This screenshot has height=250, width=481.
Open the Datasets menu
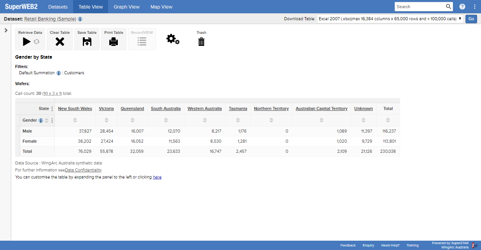[58, 7]
